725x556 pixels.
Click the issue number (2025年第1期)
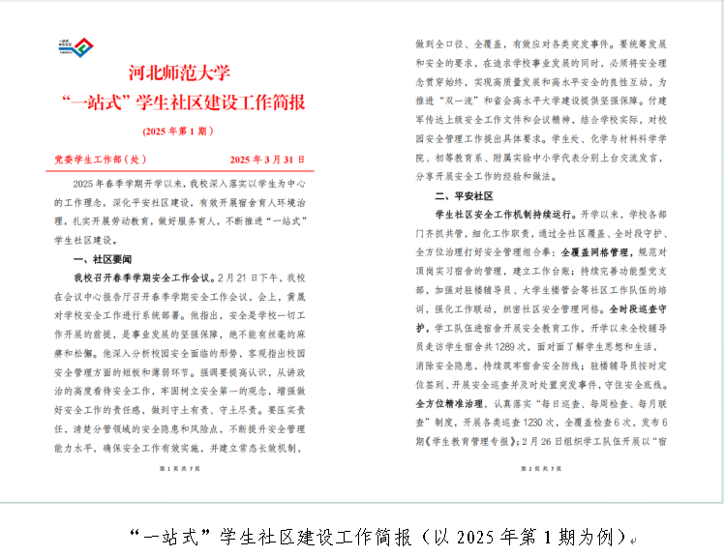click(179, 131)
